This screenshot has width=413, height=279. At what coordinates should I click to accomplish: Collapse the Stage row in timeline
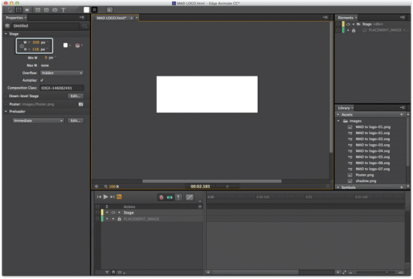[107, 213]
